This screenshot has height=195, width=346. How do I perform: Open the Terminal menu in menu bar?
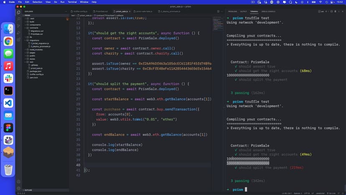click(73, 2)
